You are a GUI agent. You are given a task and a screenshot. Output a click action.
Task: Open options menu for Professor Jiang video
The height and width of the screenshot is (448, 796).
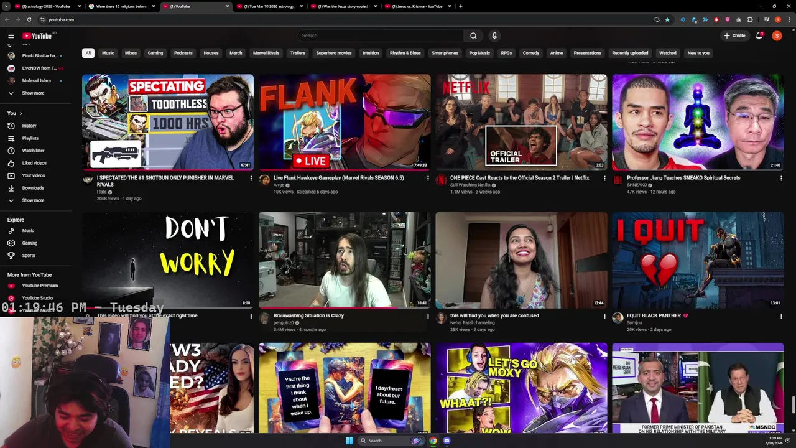(781, 179)
